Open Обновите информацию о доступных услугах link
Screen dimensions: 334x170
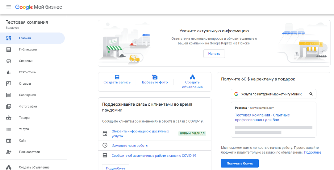point(140,134)
